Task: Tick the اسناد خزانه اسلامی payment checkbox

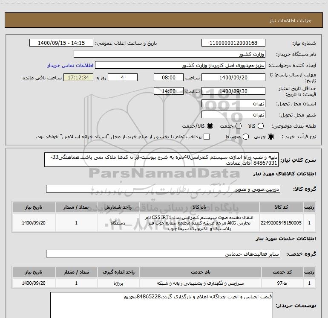Action: (207, 137)
